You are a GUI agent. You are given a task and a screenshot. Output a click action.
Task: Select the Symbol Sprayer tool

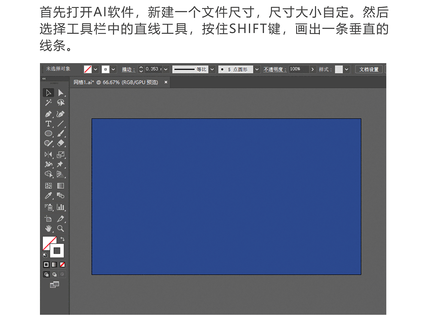coord(48,207)
